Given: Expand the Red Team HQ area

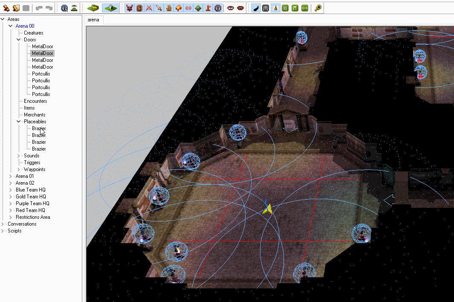Looking at the screenshot, I should pyautogui.click(x=11, y=210).
